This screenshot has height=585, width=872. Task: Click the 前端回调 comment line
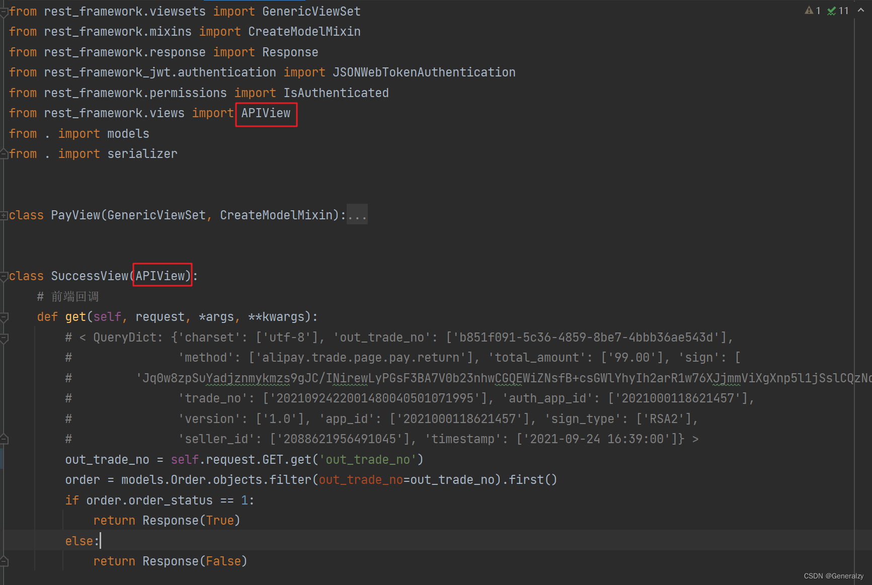pos(68,296)
